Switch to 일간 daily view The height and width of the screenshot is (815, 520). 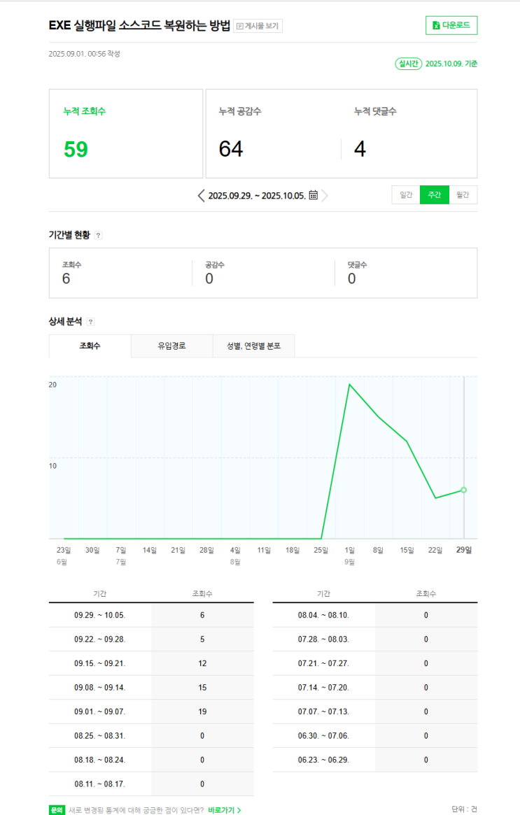[x=406, y=195]
